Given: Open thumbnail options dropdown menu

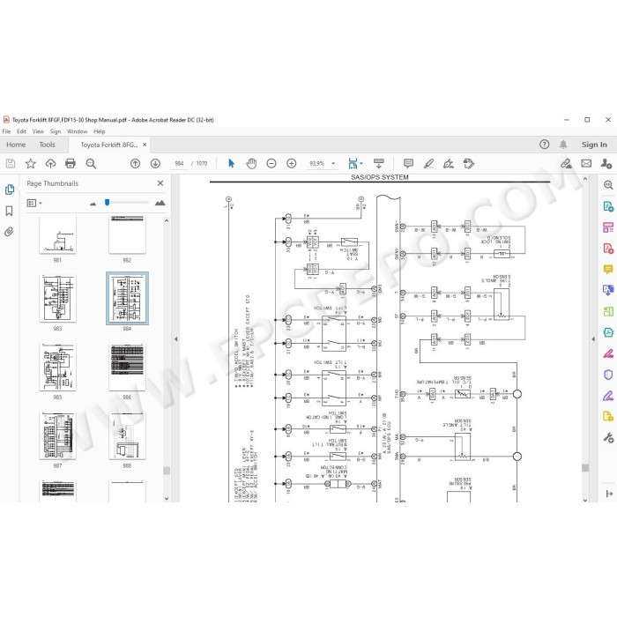Looking at the screenshot, I should pyautogui.click(x=34, y=203).
